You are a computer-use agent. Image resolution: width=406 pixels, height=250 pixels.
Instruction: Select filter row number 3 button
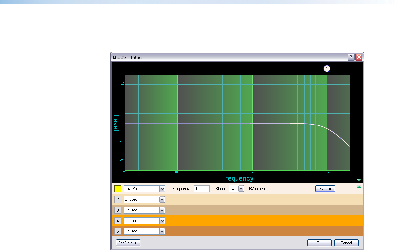click(118, 210)
